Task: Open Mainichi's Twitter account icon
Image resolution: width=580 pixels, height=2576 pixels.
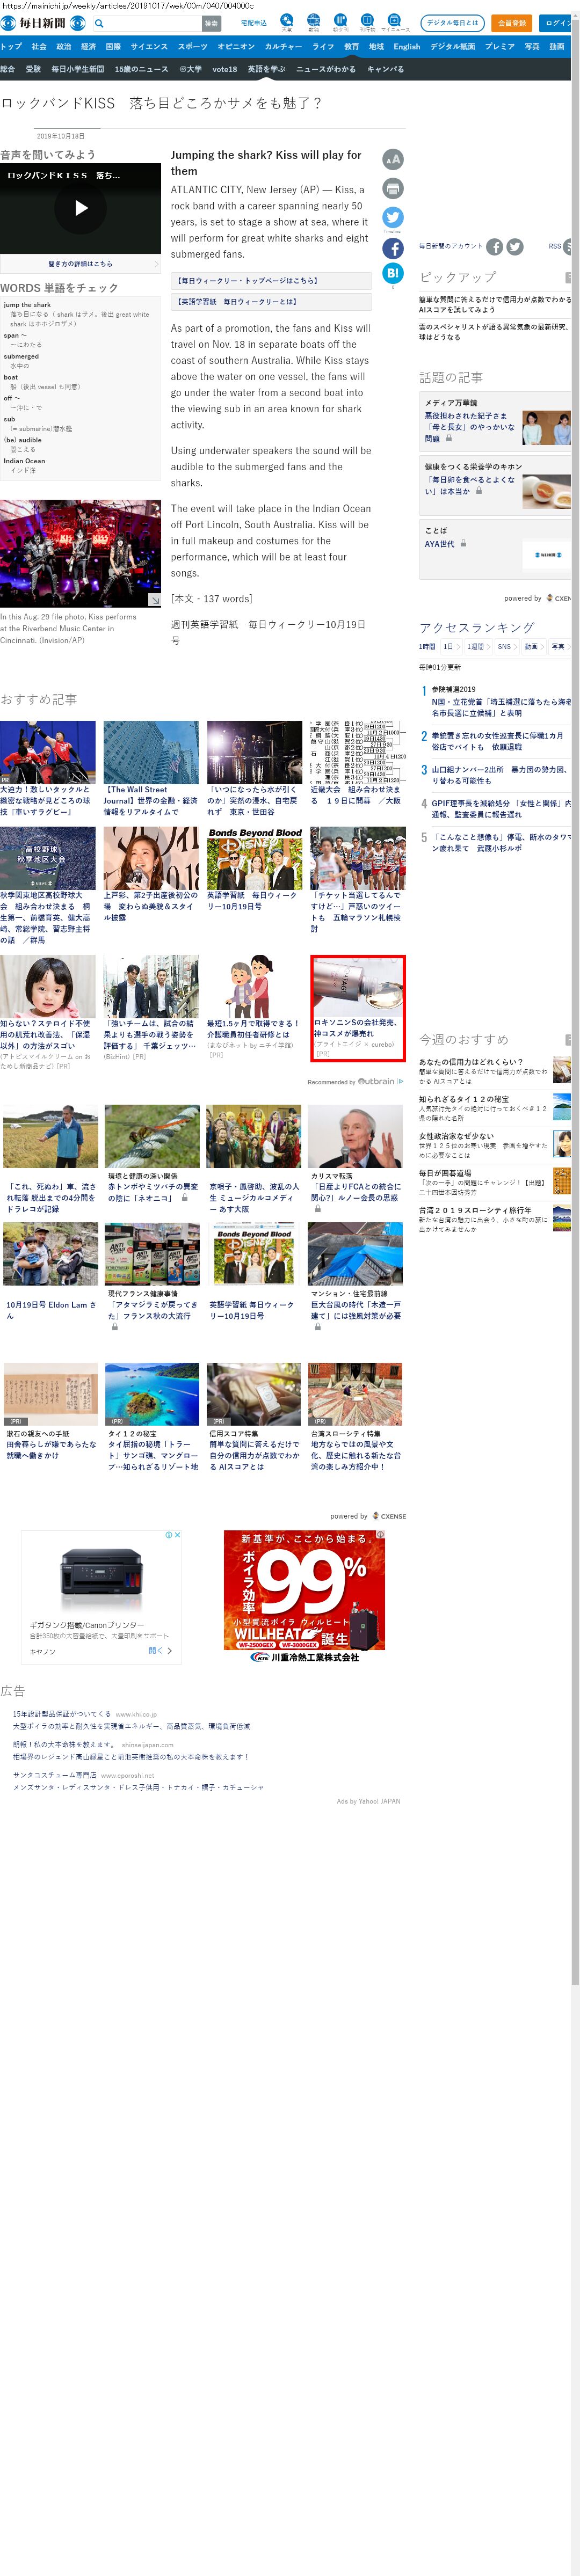Action: coord(515,247)
